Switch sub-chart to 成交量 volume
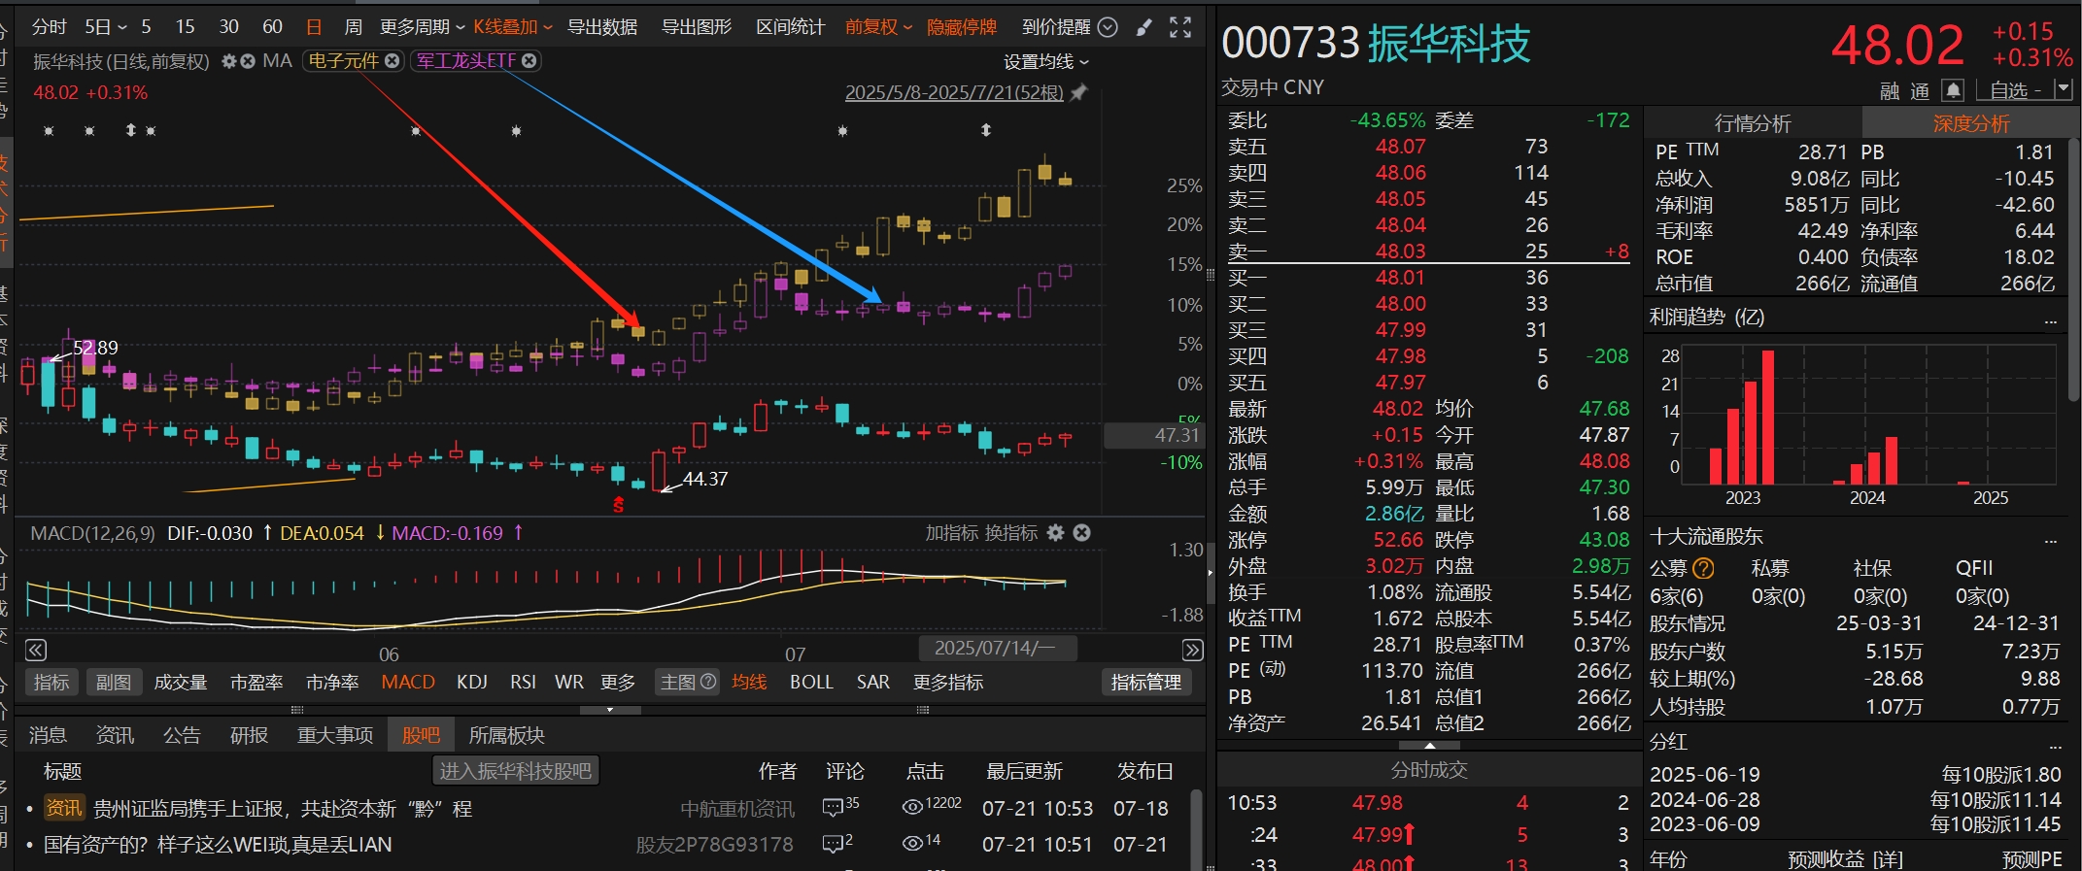The image size is (2082, 871). 180,683
